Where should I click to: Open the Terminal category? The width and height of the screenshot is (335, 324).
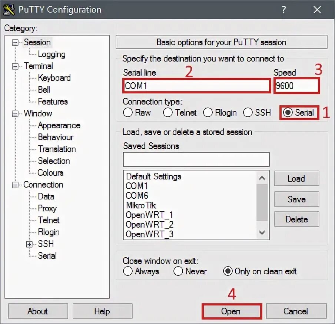pos(38,66)
